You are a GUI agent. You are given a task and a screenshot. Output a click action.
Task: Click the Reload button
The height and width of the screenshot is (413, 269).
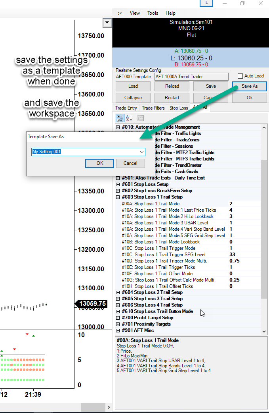172,86
